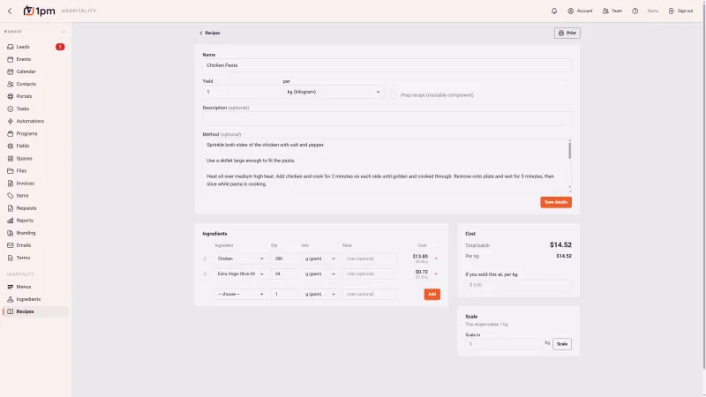Go to Automations page
Screen dimensions: 706x397
35,121
